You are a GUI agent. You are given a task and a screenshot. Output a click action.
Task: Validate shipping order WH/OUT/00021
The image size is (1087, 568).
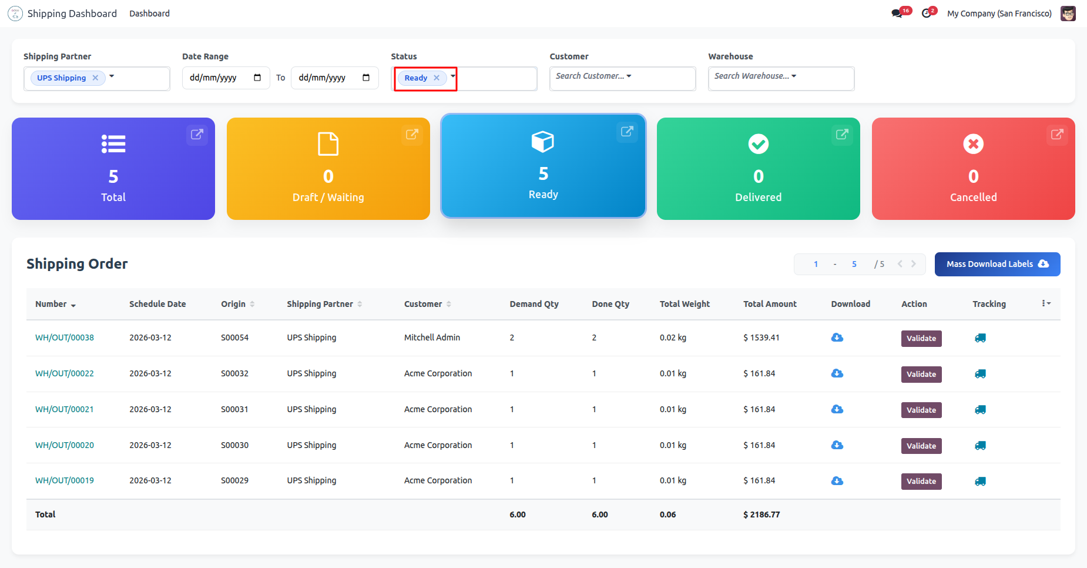[x=921, y=410]
